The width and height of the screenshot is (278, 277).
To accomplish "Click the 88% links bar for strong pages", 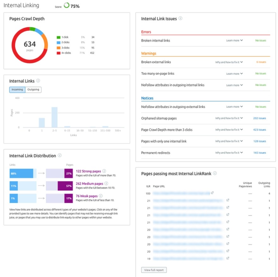I will point(21,173).
